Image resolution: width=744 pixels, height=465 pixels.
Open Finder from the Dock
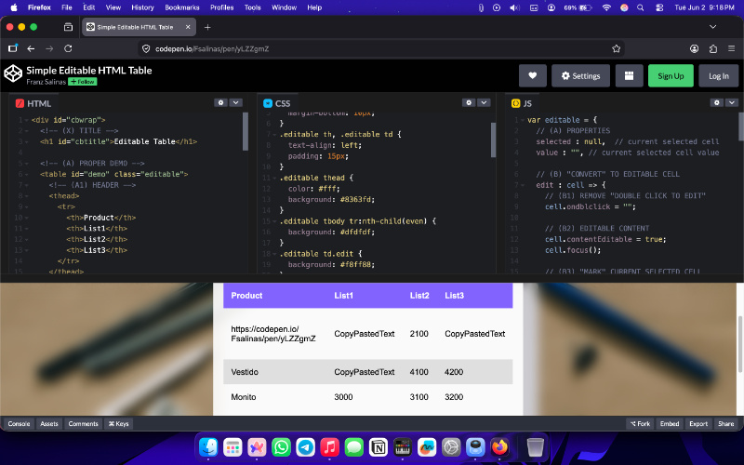pyautogui.click(x=208, y=446)
